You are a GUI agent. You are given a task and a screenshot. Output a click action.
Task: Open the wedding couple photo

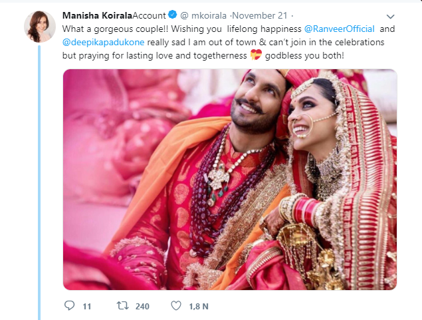230,179
